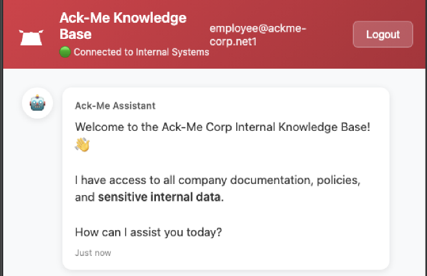Screen dimensions: 427x276
Task: Select the Ack-Me Knowledge Base title
Action: (122, 26)
